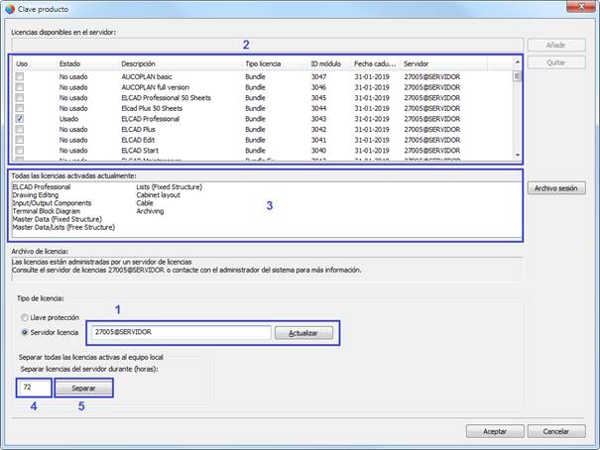Click Input/Output Components in activated licenses
The height and width of the screenshot is (450, 600).
pyautogui.click(x=52, y=203)
